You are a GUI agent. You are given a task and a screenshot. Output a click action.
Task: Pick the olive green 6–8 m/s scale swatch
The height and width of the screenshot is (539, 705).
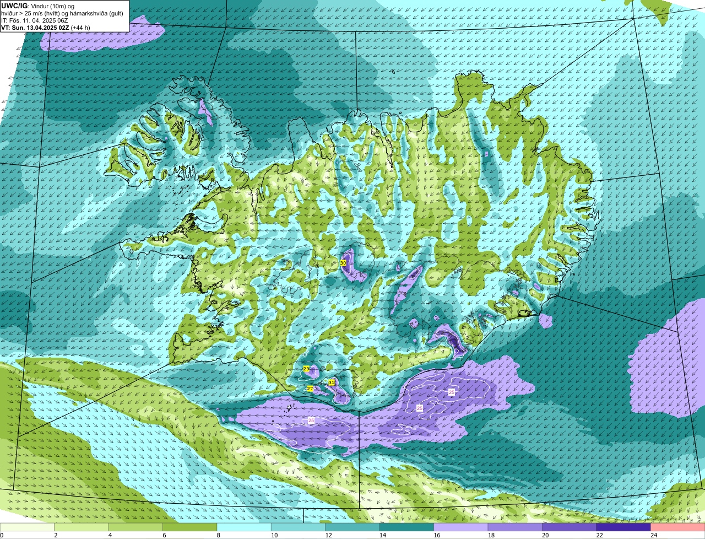pyautogui.click(x=190, y=527)
